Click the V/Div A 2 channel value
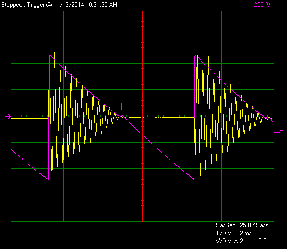The width and height of the screenshot is (287, 249). tap(239, 241)
